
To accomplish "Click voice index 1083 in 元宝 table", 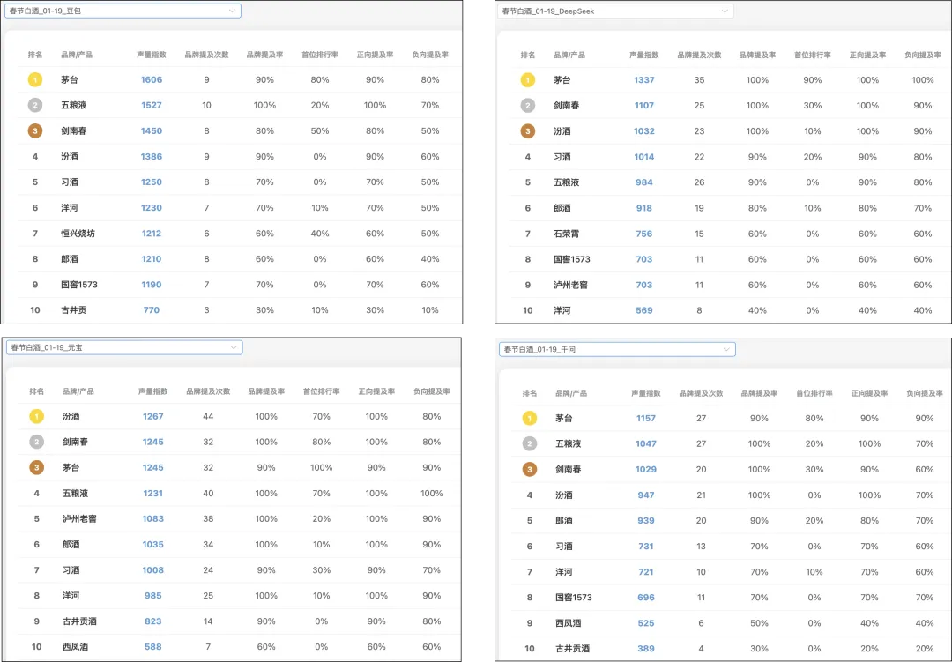I will tap(153, 518).
